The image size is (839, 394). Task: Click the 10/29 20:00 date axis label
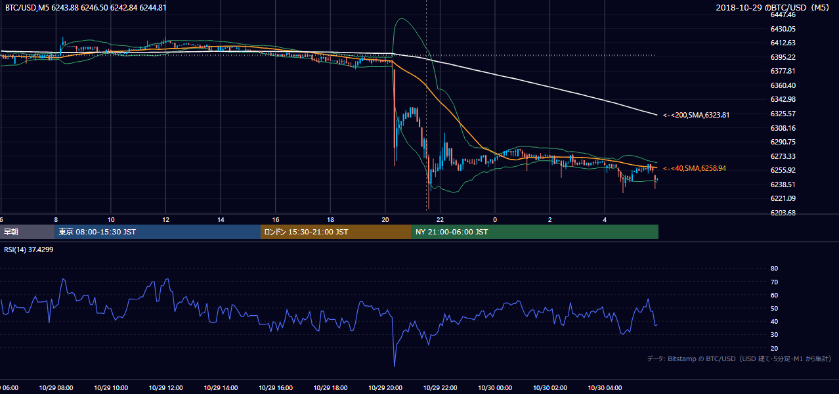coord(385,387)
